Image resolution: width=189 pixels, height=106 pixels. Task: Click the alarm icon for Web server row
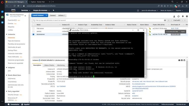[x=150, y=29]
